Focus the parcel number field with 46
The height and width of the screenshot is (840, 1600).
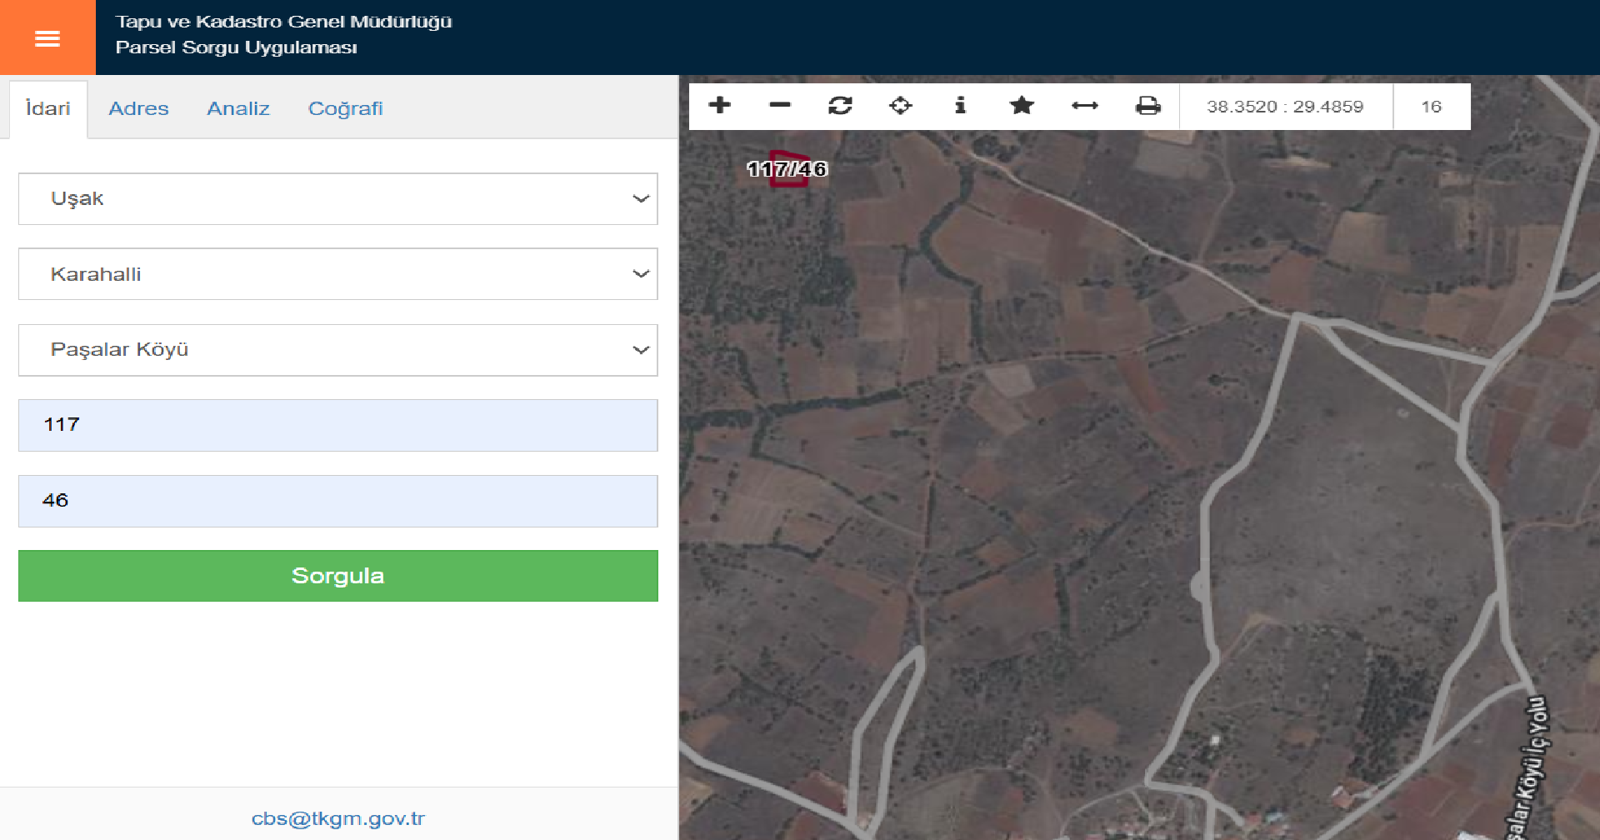pyautogui.click(x=338, y=501)
